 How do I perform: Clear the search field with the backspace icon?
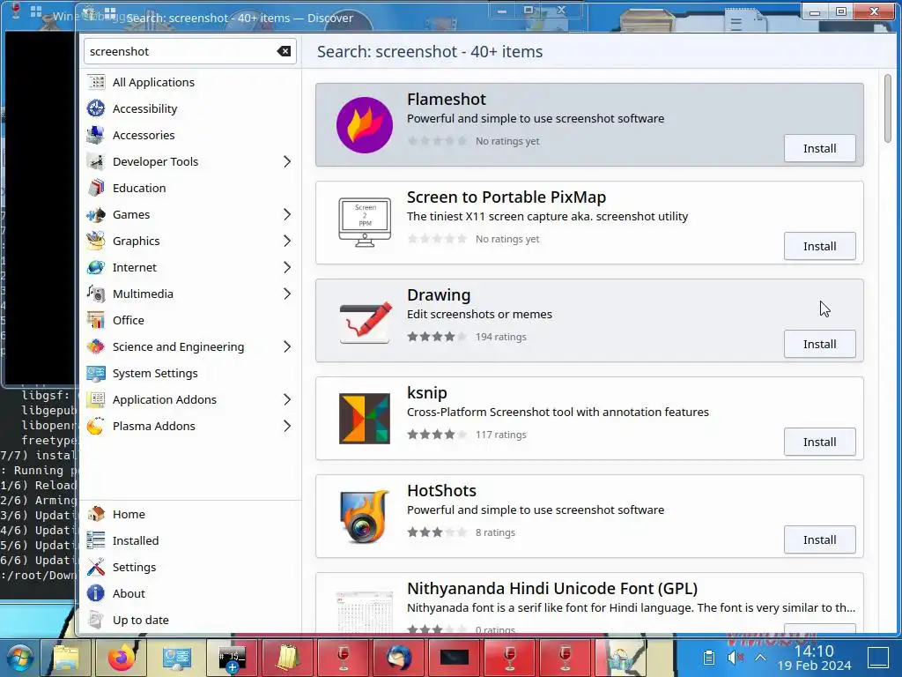click(284, 51)
